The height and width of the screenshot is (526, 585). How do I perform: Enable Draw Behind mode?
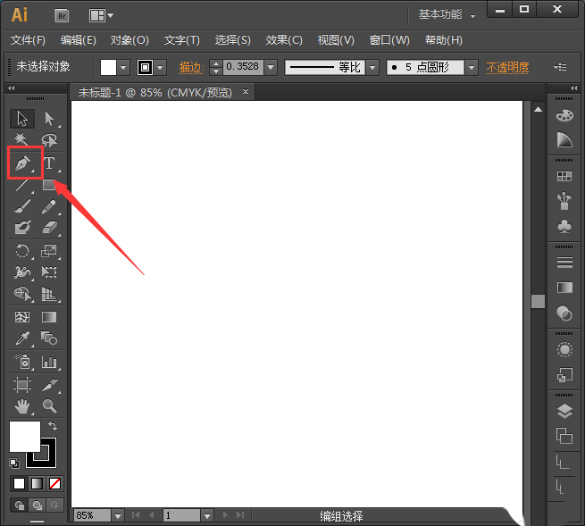[37, 505]
